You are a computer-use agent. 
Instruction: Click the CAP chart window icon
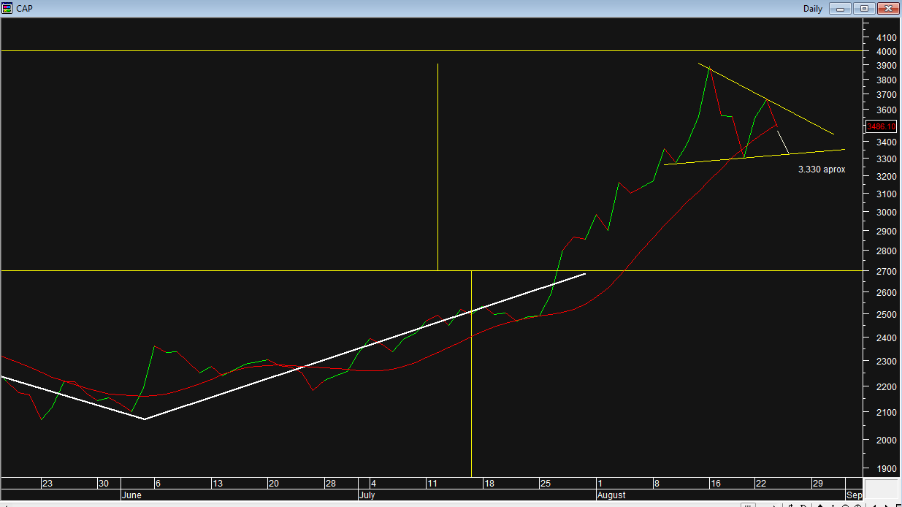[x=7, y=8]
